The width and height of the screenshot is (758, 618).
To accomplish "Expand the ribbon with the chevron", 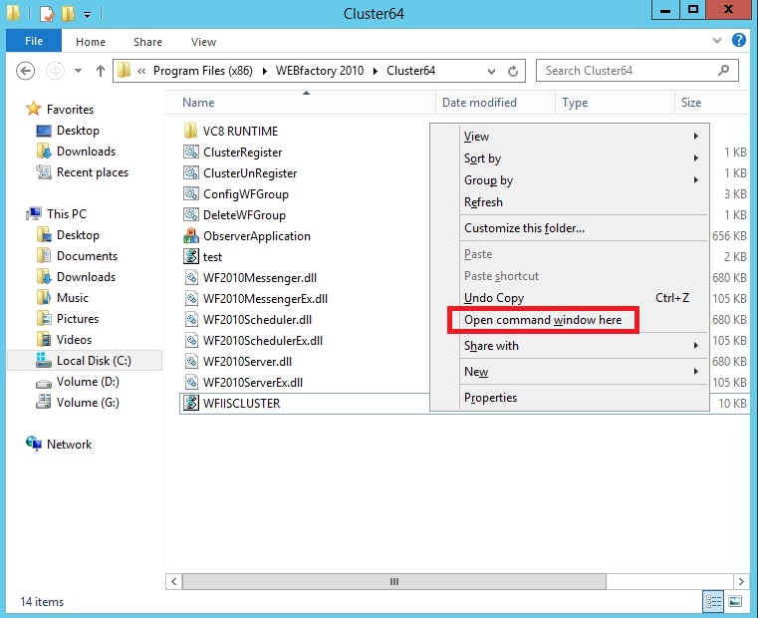I will [717, 41].
